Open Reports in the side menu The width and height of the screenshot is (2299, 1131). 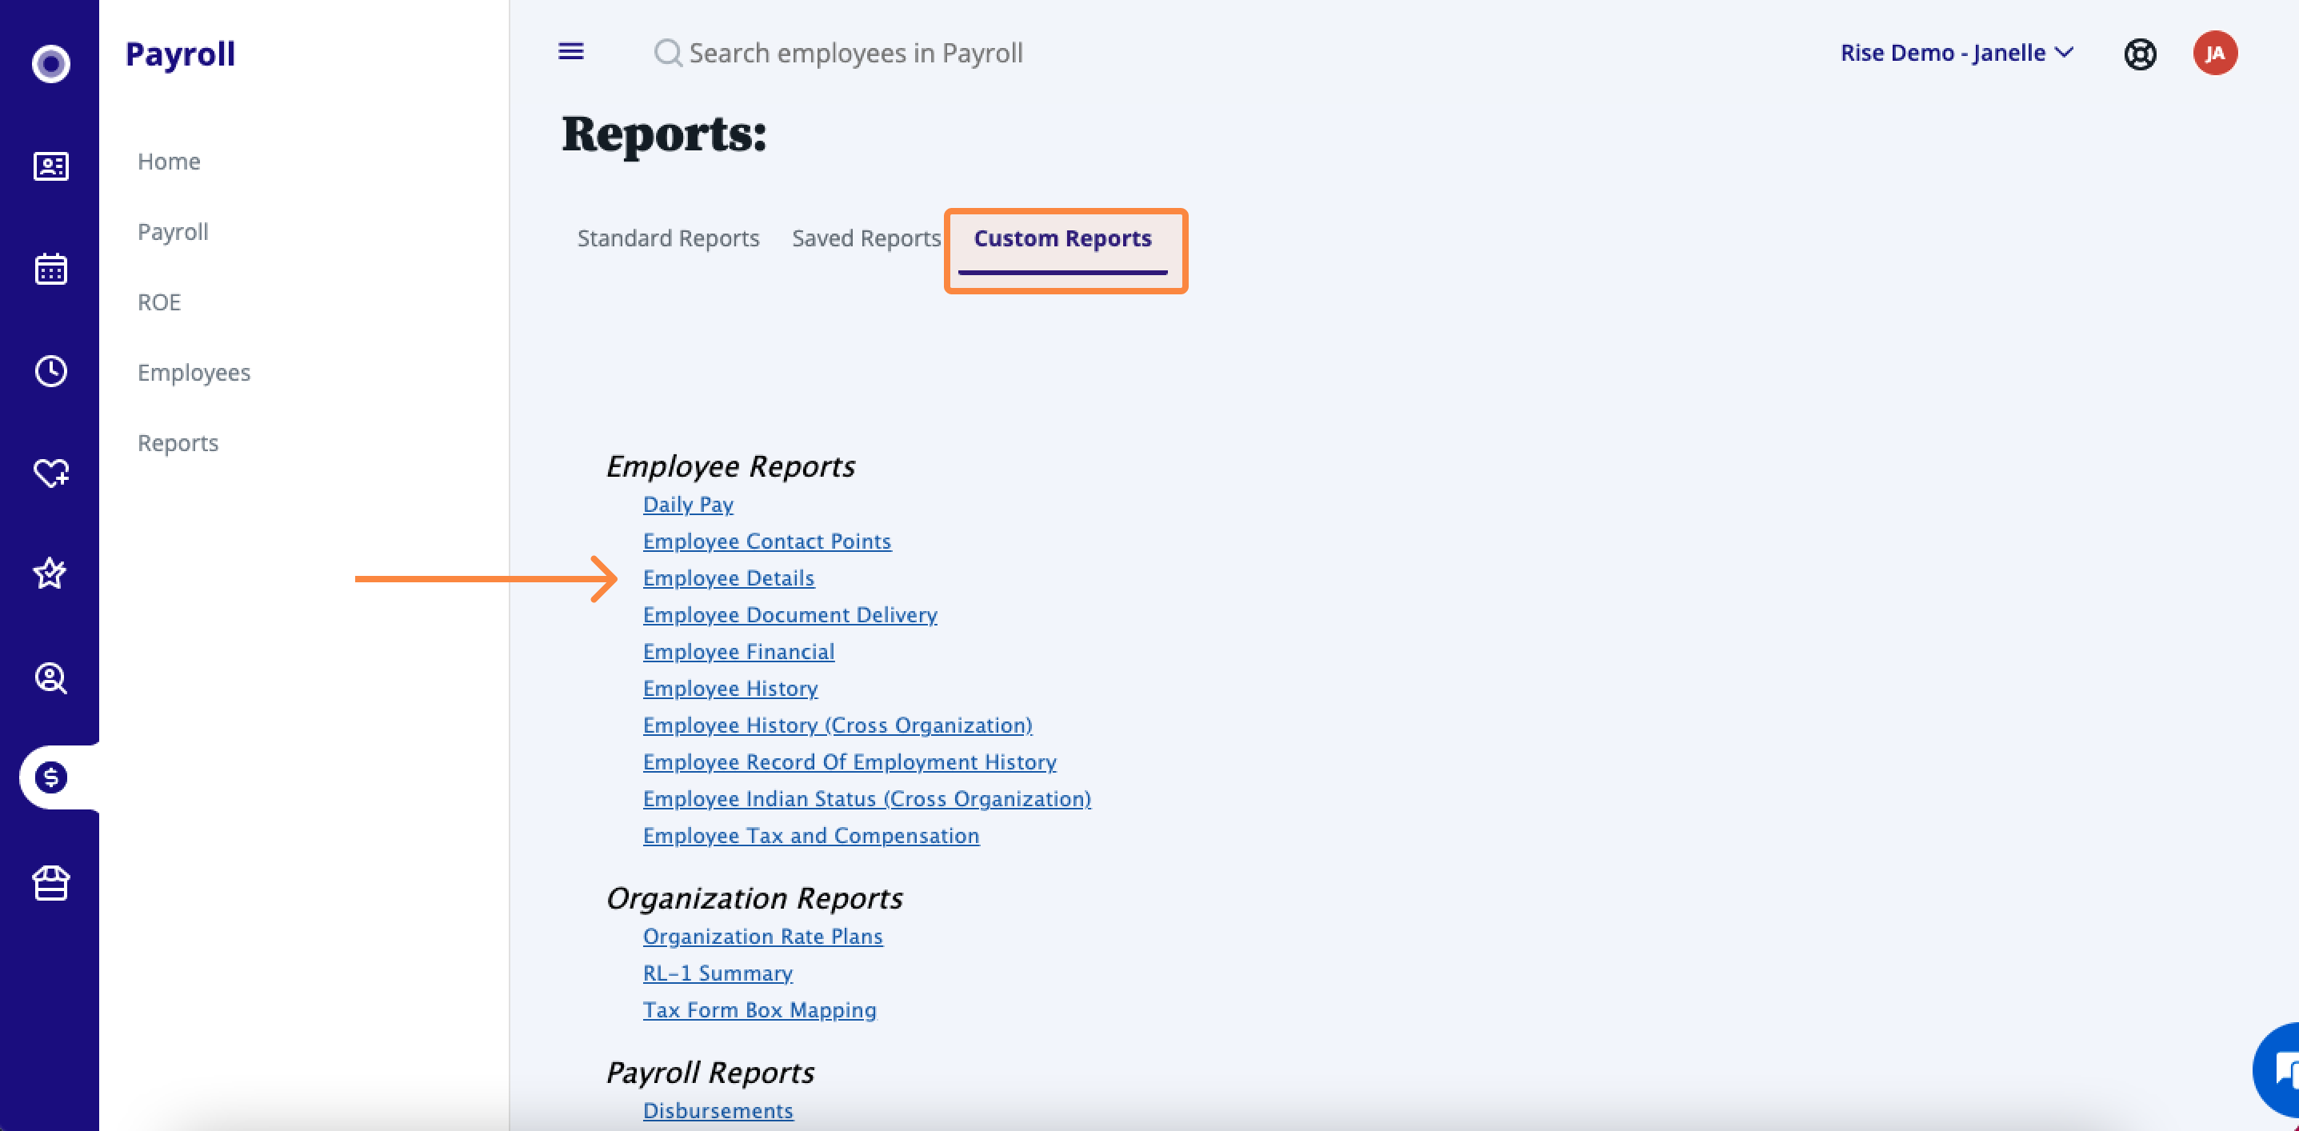(x=178, y=444)
